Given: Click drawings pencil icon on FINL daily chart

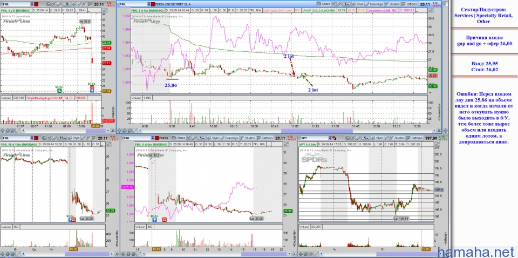Looking at the screenshot, I should [80, 4].
